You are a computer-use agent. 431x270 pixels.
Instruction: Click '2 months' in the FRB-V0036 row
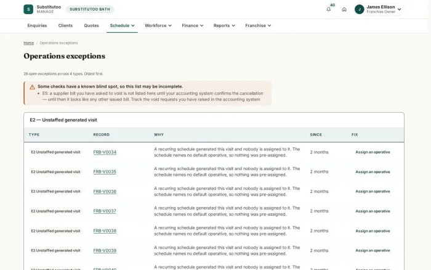coord(319,191)
